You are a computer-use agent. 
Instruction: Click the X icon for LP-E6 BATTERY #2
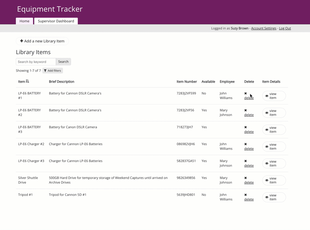click(x=245, y=110)
